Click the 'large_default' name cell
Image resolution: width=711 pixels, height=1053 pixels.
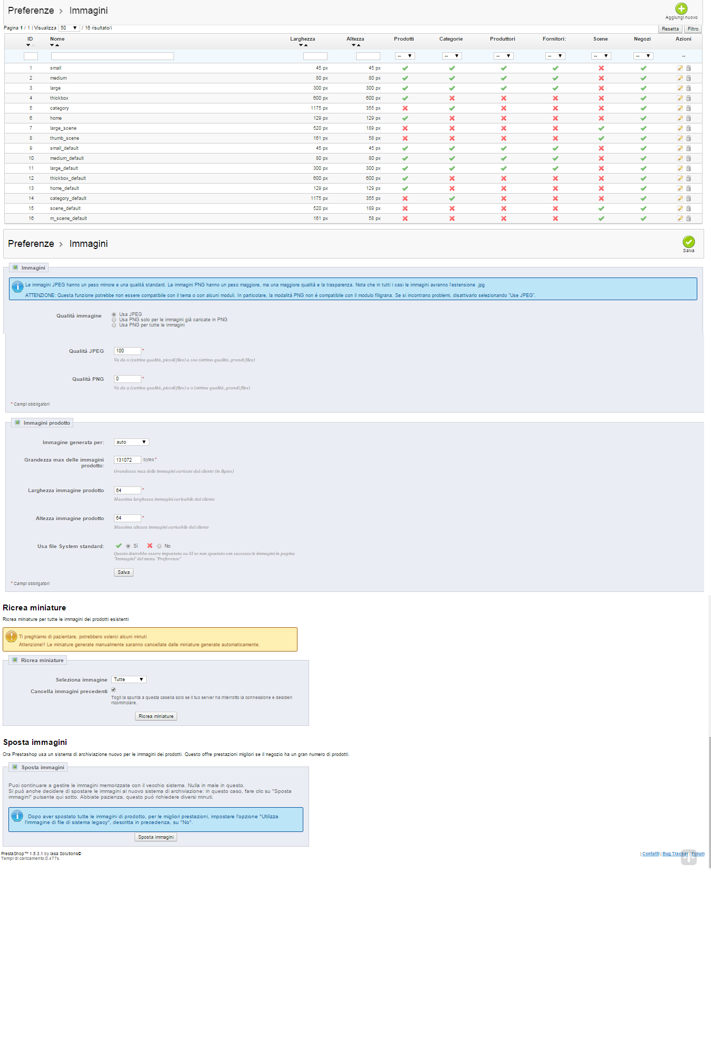coord(64,168)
